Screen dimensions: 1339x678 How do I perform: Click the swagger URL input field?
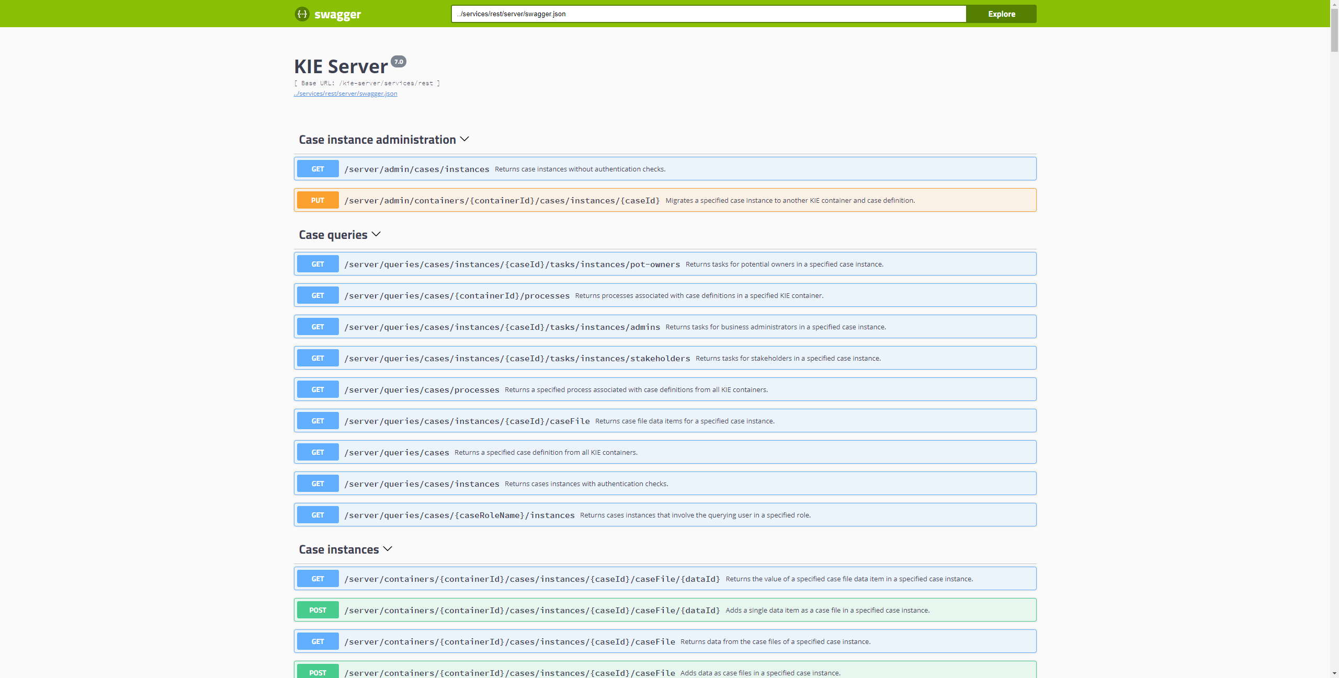tap(708, 14)
